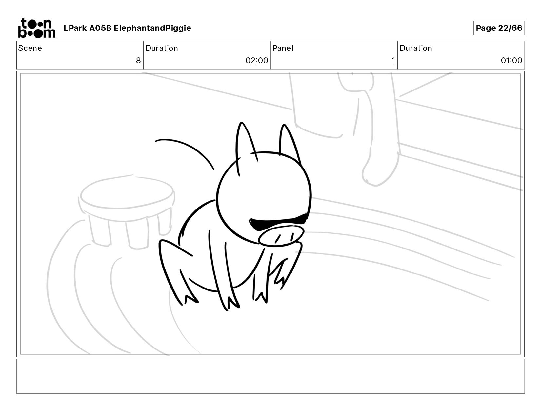Select the scene number '8'
This screenshot has width=541, height=418.
[138, 61]
